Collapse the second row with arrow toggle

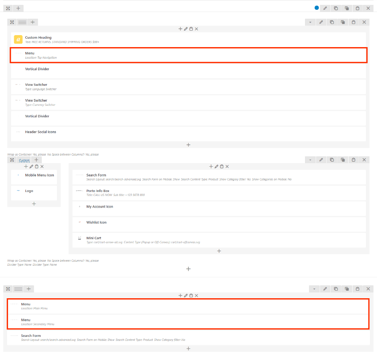click(x=310, y=160)
